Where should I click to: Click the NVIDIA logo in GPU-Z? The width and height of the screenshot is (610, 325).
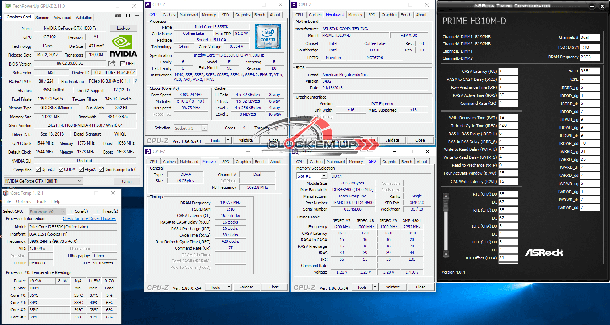(123, 46)
